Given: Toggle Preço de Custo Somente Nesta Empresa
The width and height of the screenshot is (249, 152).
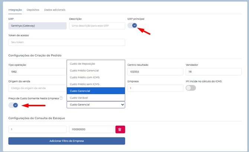Looking at the screenshot, I should (13, 105).
